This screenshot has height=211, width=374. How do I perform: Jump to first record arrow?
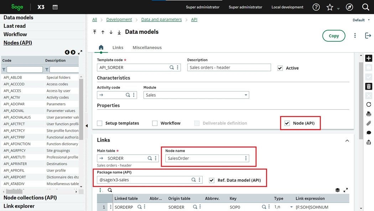(x=95, y=32)
